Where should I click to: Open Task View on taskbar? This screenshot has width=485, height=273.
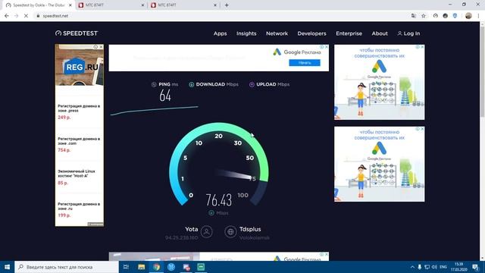tap(126, 267)
